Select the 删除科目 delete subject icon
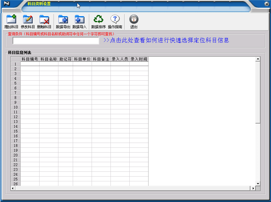This screenshot has width=271, height=202. coord(44,22)
